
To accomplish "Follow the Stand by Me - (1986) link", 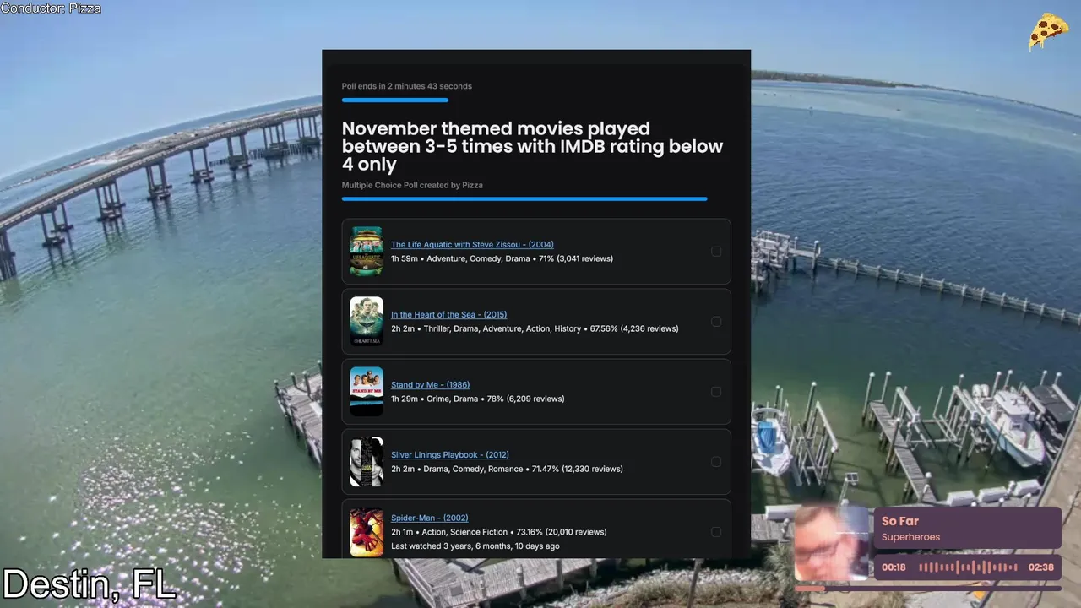I will (430, 385).
